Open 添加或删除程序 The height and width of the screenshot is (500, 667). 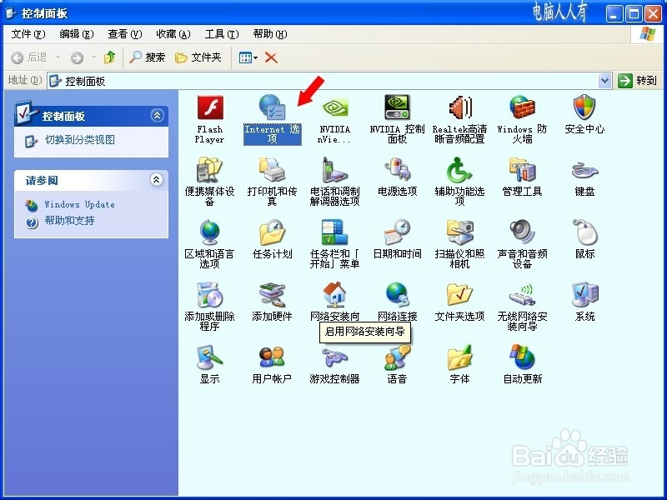tap(209, 300)
